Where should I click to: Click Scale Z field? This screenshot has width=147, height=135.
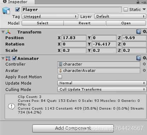[x=134, y=50]
